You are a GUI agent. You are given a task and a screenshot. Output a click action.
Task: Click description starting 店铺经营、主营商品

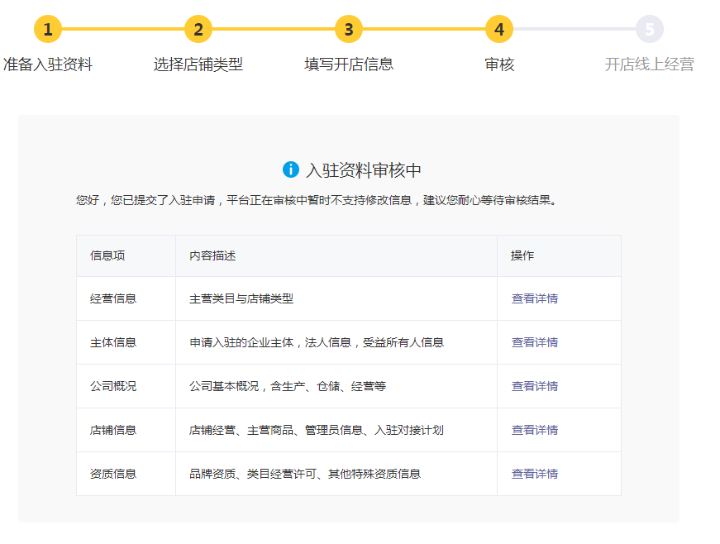317,430
